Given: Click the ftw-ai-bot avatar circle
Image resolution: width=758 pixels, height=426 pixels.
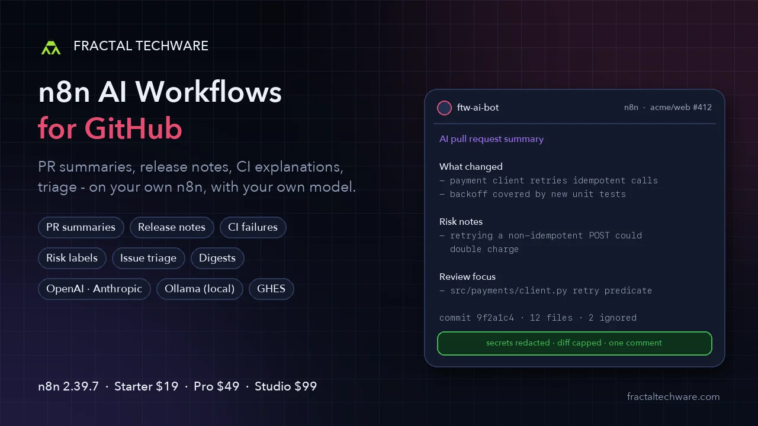Looking at the screenshot, I should click(444, 108).
